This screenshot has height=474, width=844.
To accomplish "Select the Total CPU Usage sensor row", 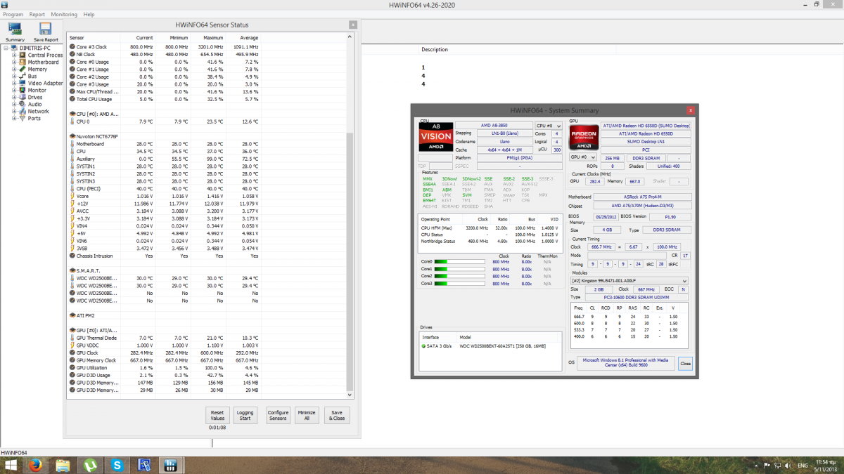I will 165,99.
